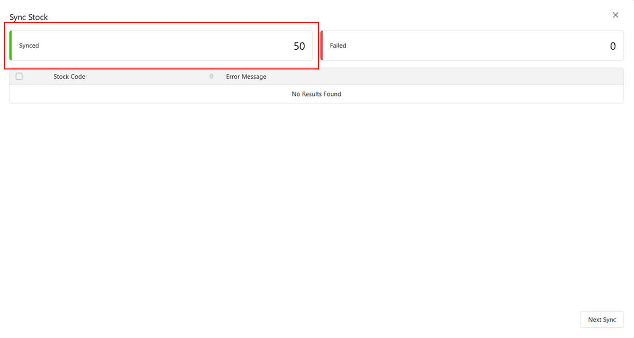This screenshot has width=634, height=338.
Task: Click the Next Sync button
Action: pos(602,319)
